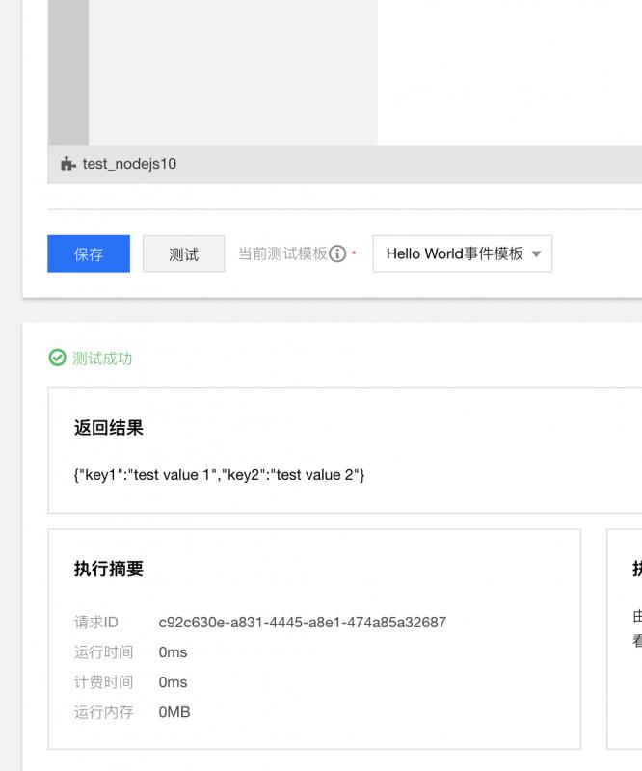The image size is (642, 771).
Task: Click the blue 保存 button
Action: (x=89, y=253)
